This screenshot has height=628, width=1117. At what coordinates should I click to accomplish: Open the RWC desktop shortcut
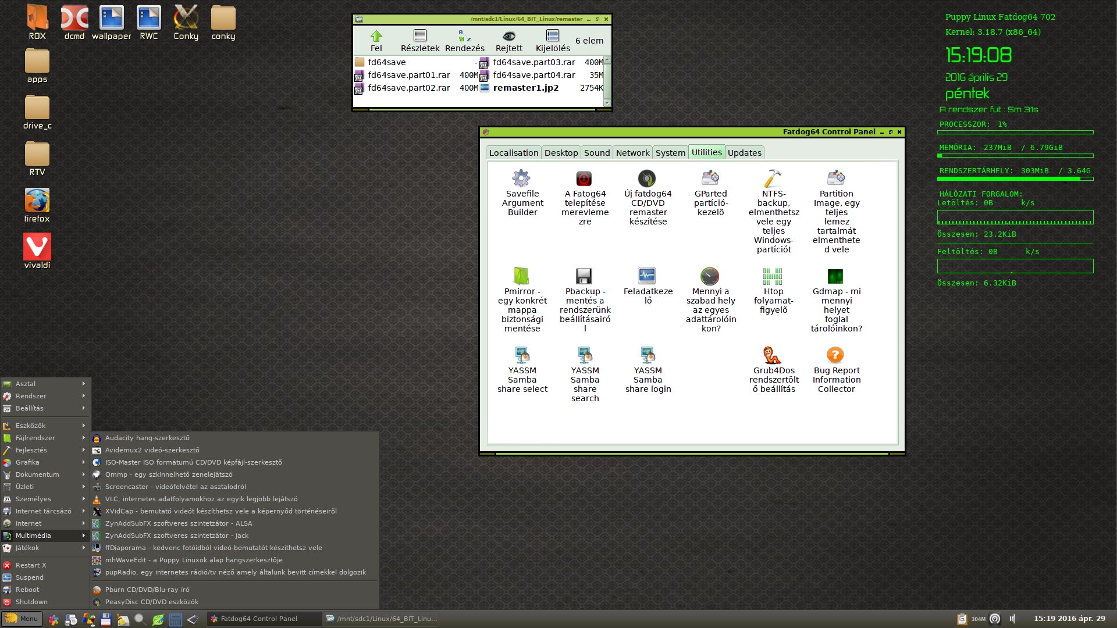tap(148, 23)
